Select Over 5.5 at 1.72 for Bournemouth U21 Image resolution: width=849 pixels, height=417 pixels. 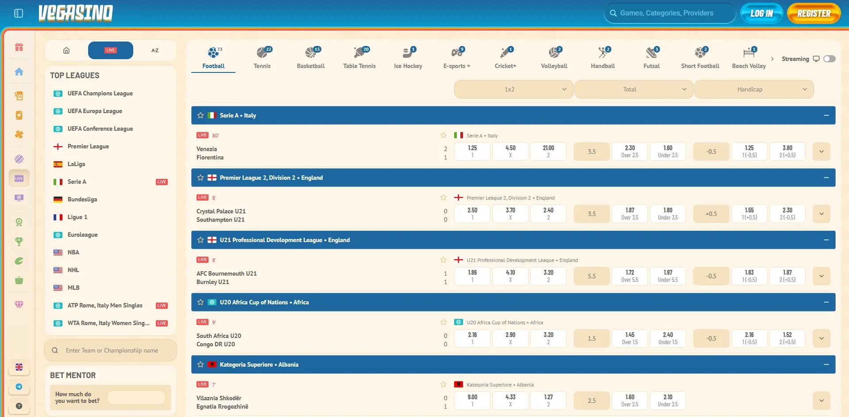pos(630,276)
